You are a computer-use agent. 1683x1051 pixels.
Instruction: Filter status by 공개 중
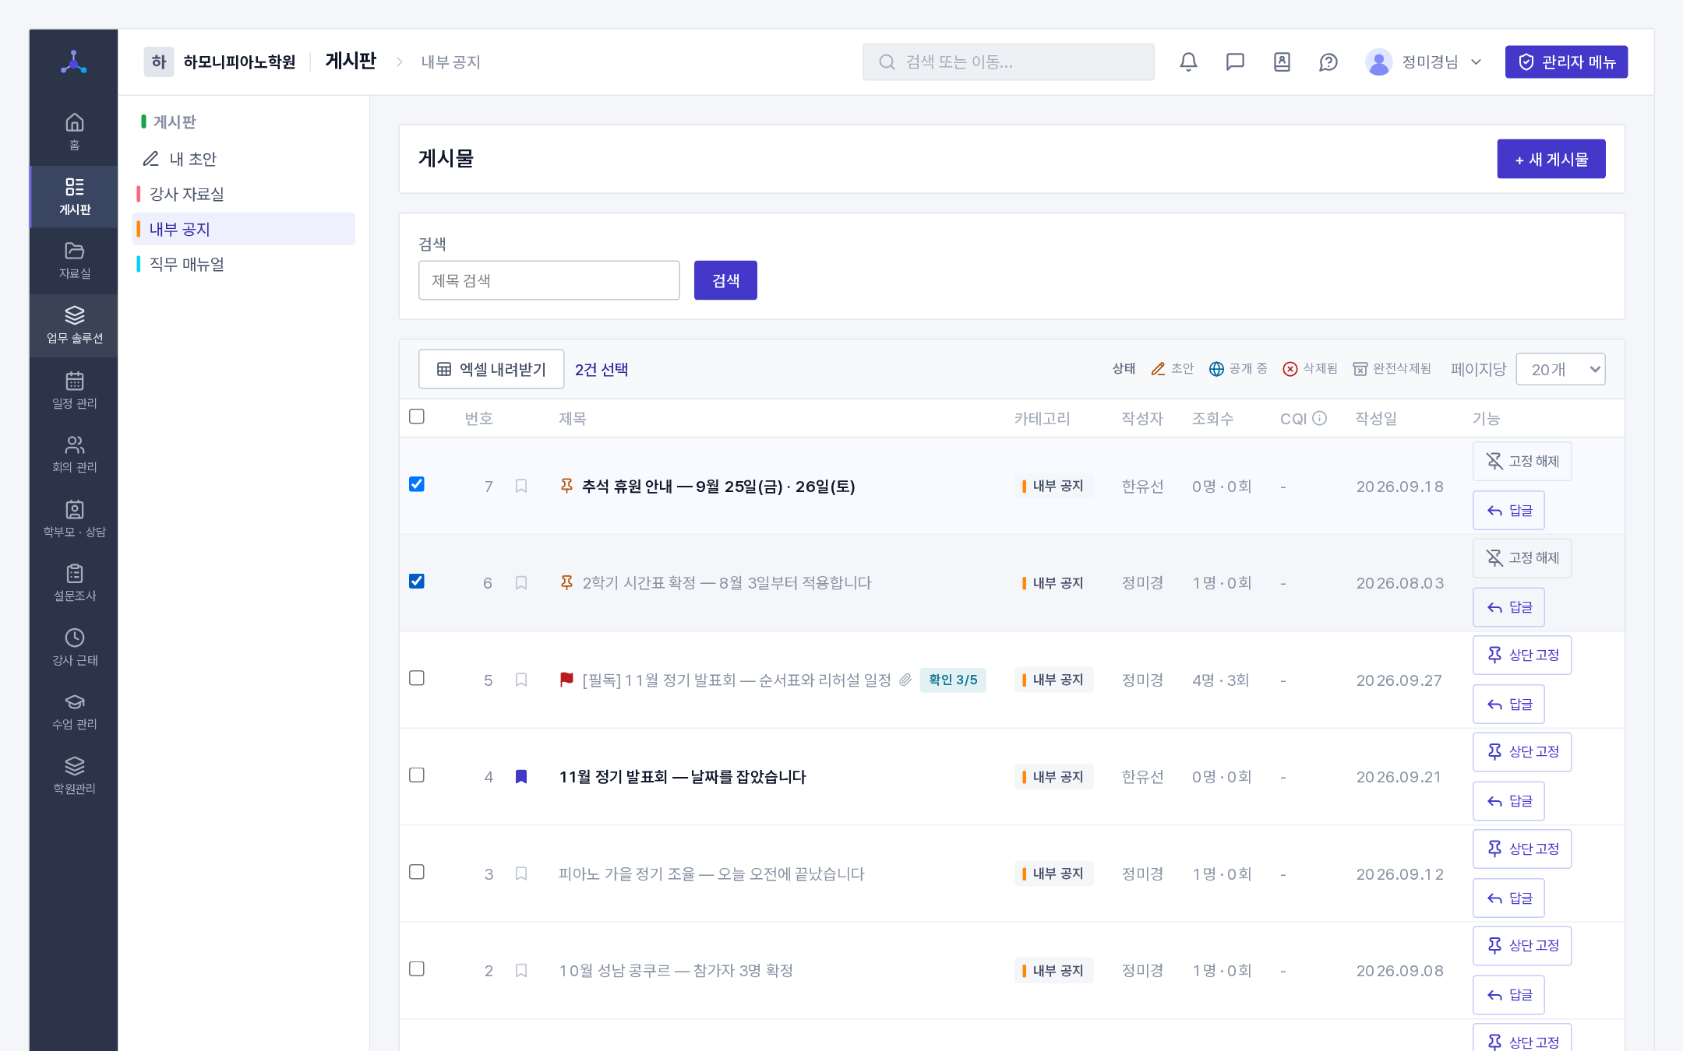pyautogui.click(x=1238, y=369)
